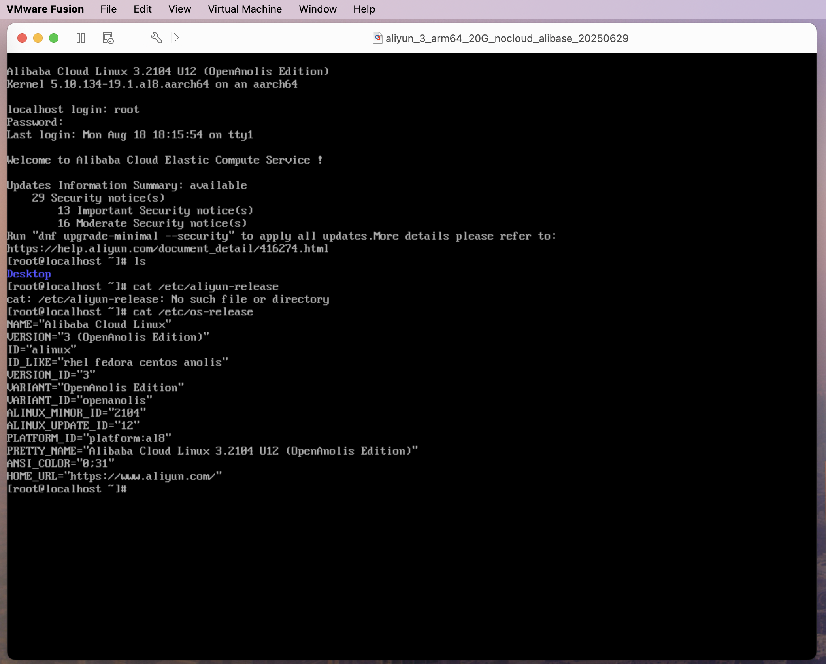826x664 pixels.
Task: Click the 'Updates Information Summary: available' line
Action: [127, 185]
